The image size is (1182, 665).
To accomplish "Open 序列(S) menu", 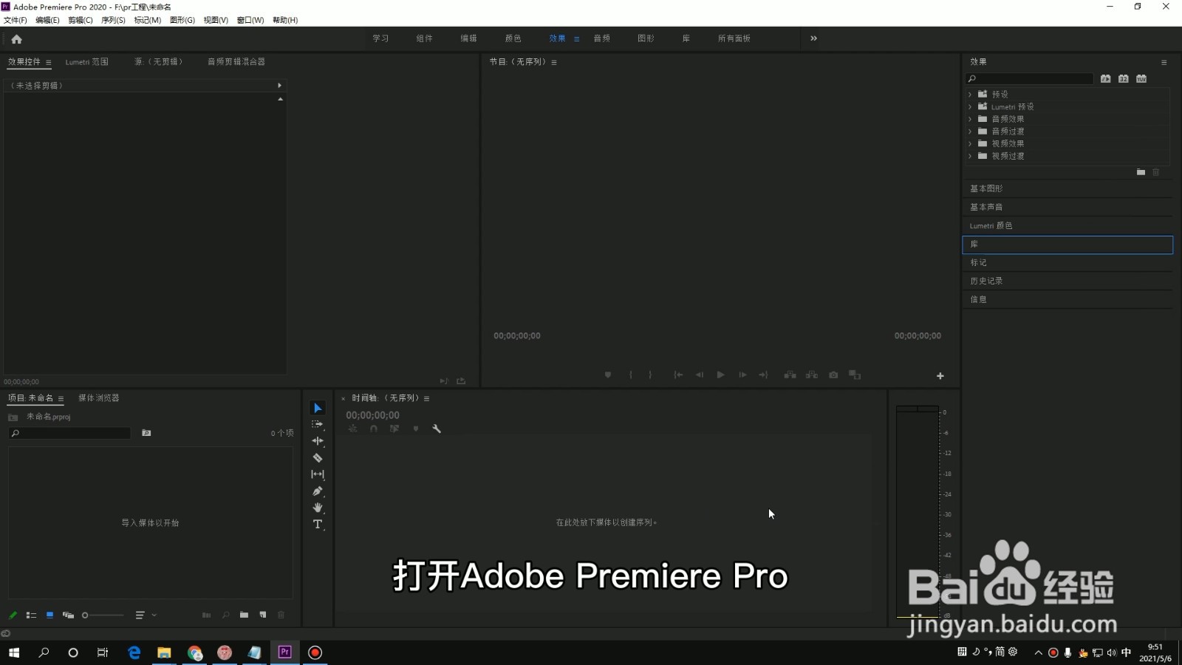I will click(113, 20).
